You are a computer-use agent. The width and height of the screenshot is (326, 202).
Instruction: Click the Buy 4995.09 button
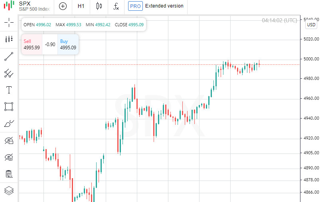(68, 45)
